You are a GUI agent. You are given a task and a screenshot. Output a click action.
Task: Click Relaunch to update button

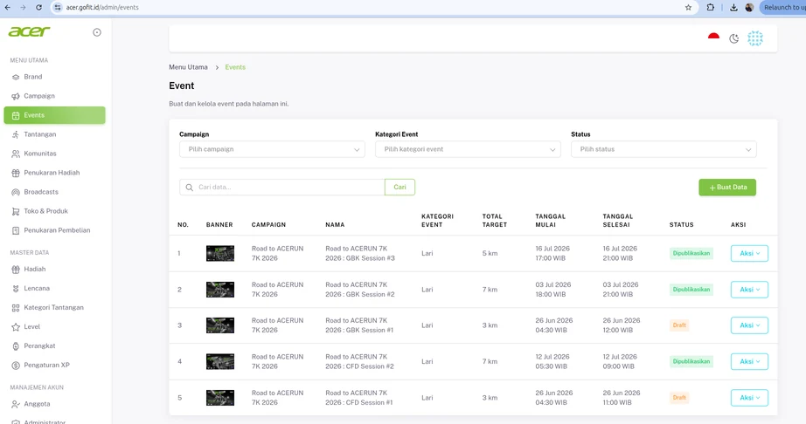(783, 7)
